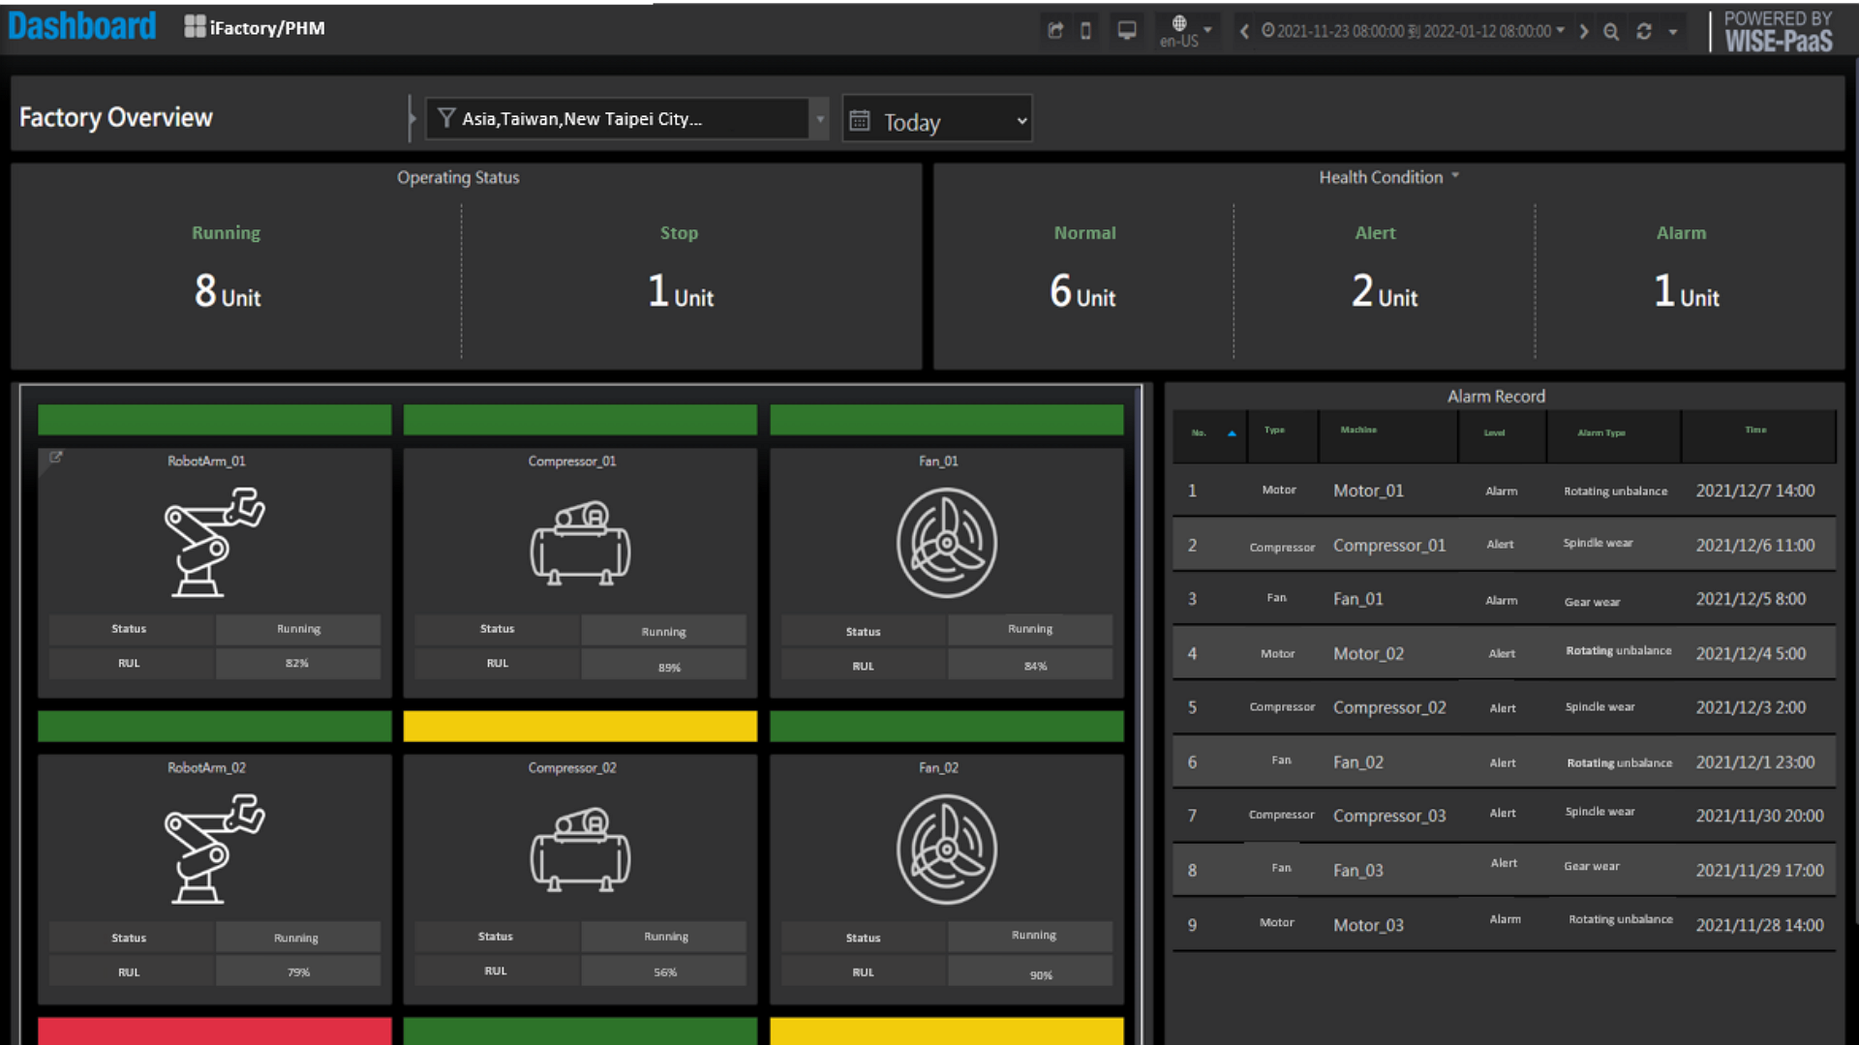Enable TV/monitor display mode
This screenshot has height=1045, width=1859.
point(1126,30)
